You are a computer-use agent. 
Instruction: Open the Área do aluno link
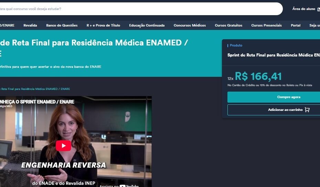point(304,9)
